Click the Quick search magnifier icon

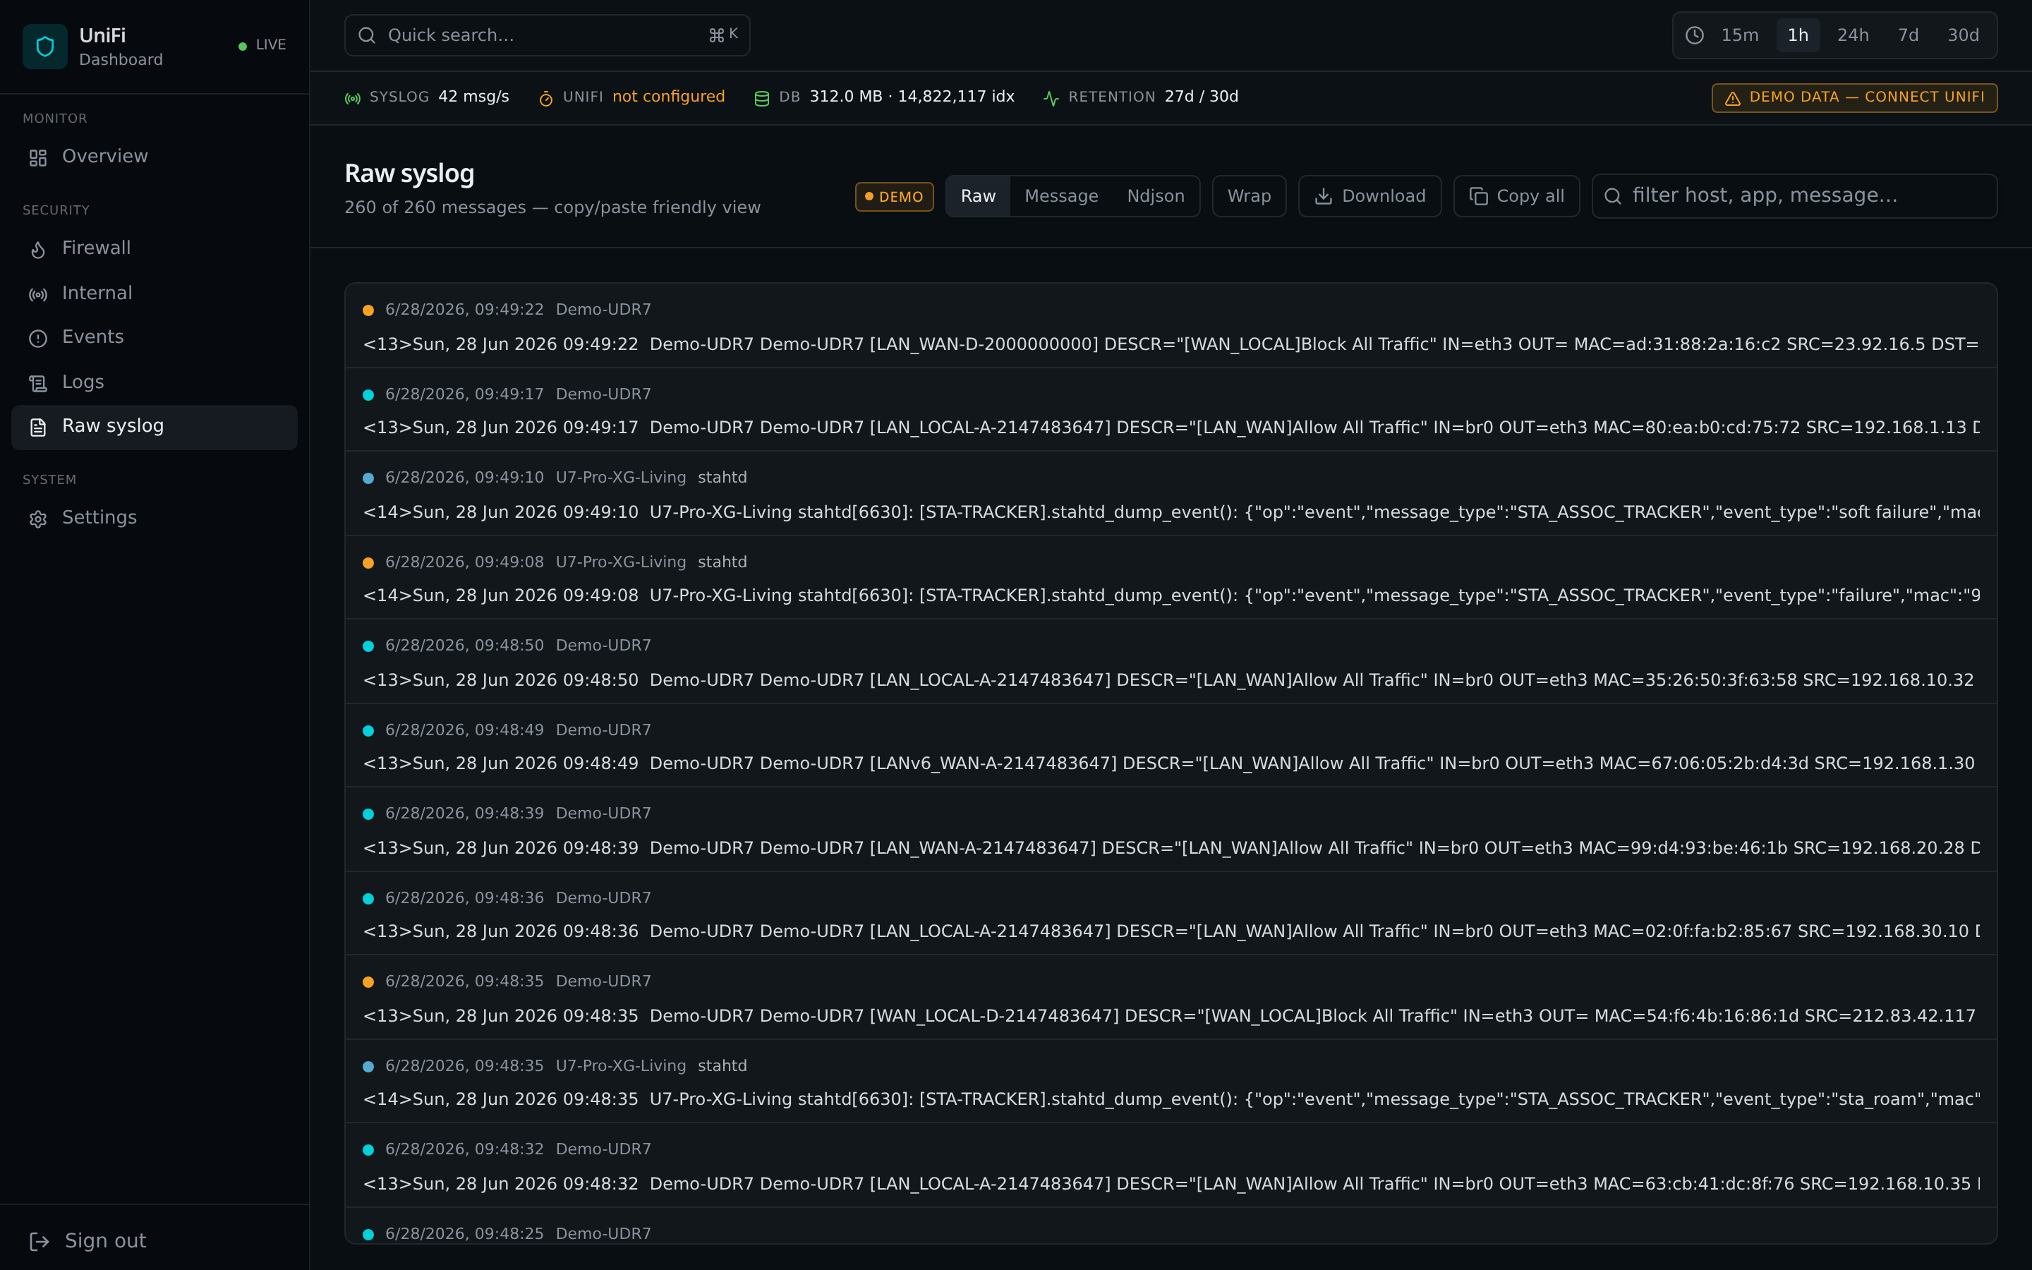pyautogui.click(x=366, y=35)
